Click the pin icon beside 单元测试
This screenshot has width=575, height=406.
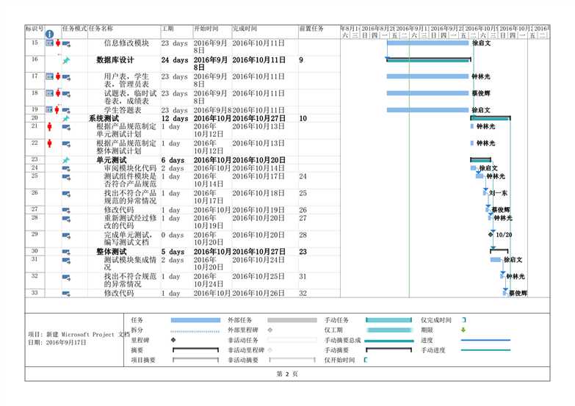[x=65, y=160]
